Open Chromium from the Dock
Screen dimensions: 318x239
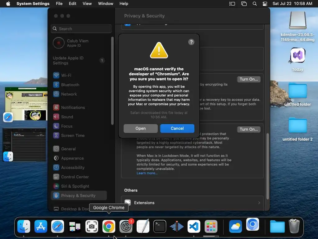pos(253,224)
